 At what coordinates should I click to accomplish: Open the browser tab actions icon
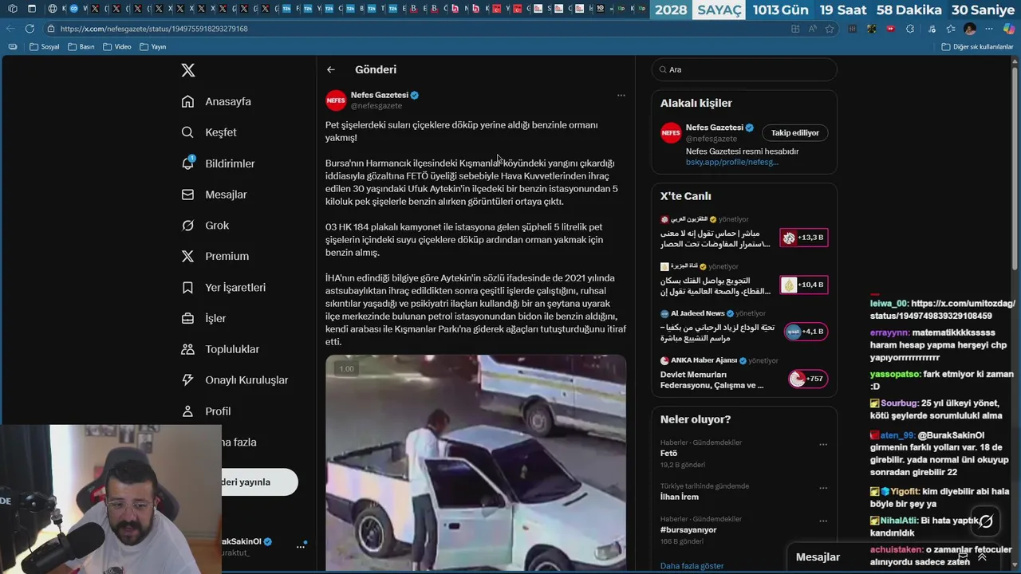pos(31,9)
